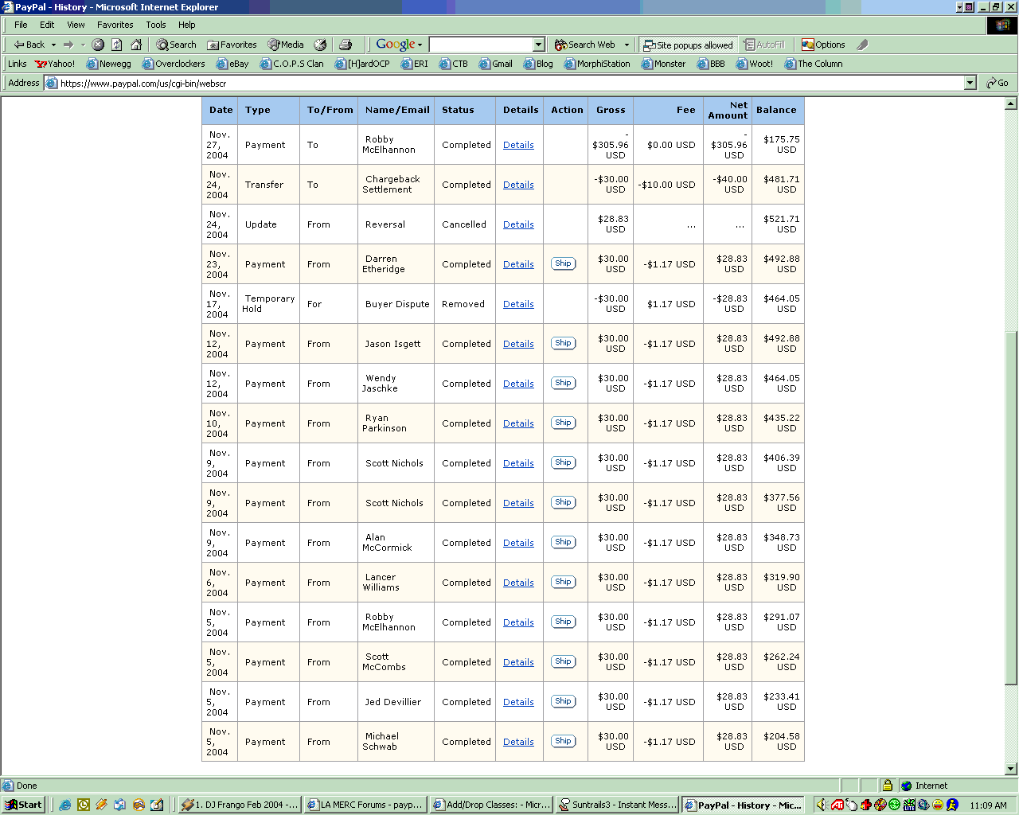Open the Google toolbar logo menu
Screen dimensions: 1019x815
(399, 45)
